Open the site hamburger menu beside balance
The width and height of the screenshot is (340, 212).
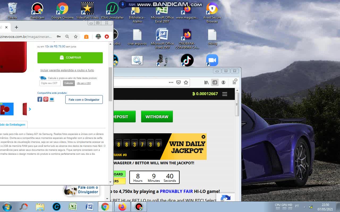click(225, 94)
